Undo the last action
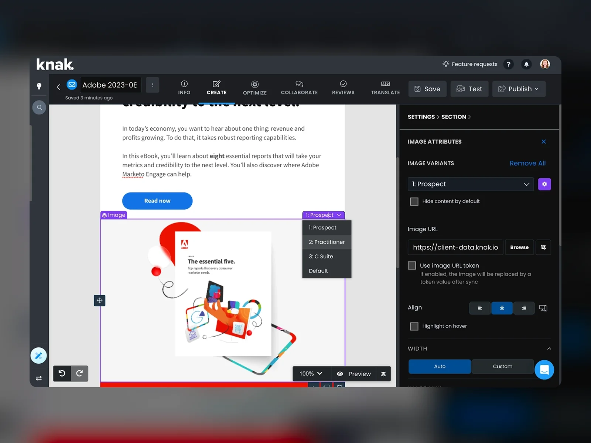Screen dimensions: 591x443 coord(62,373)
